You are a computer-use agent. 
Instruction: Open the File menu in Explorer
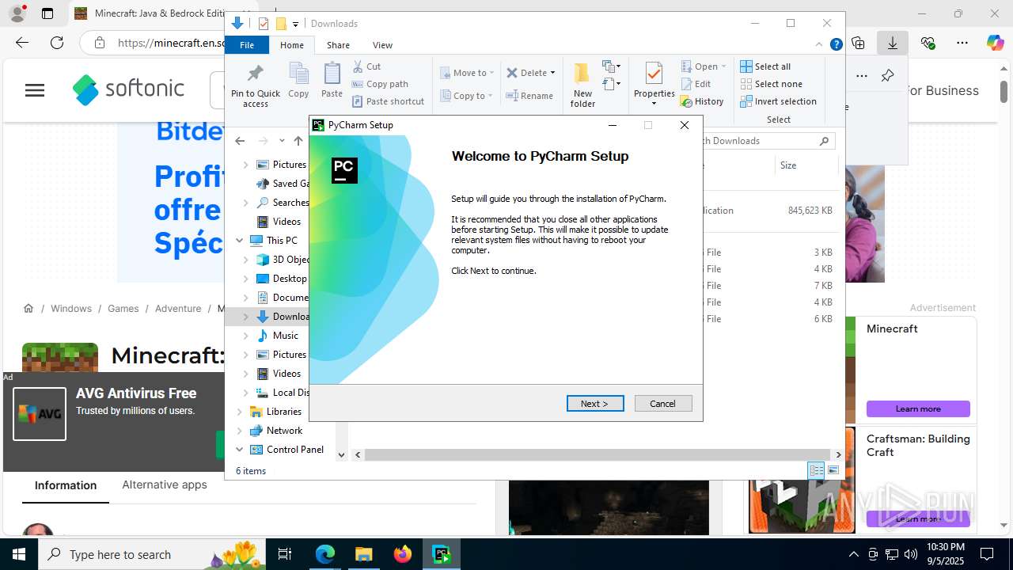pyautogui.click(x=247, y=45)
